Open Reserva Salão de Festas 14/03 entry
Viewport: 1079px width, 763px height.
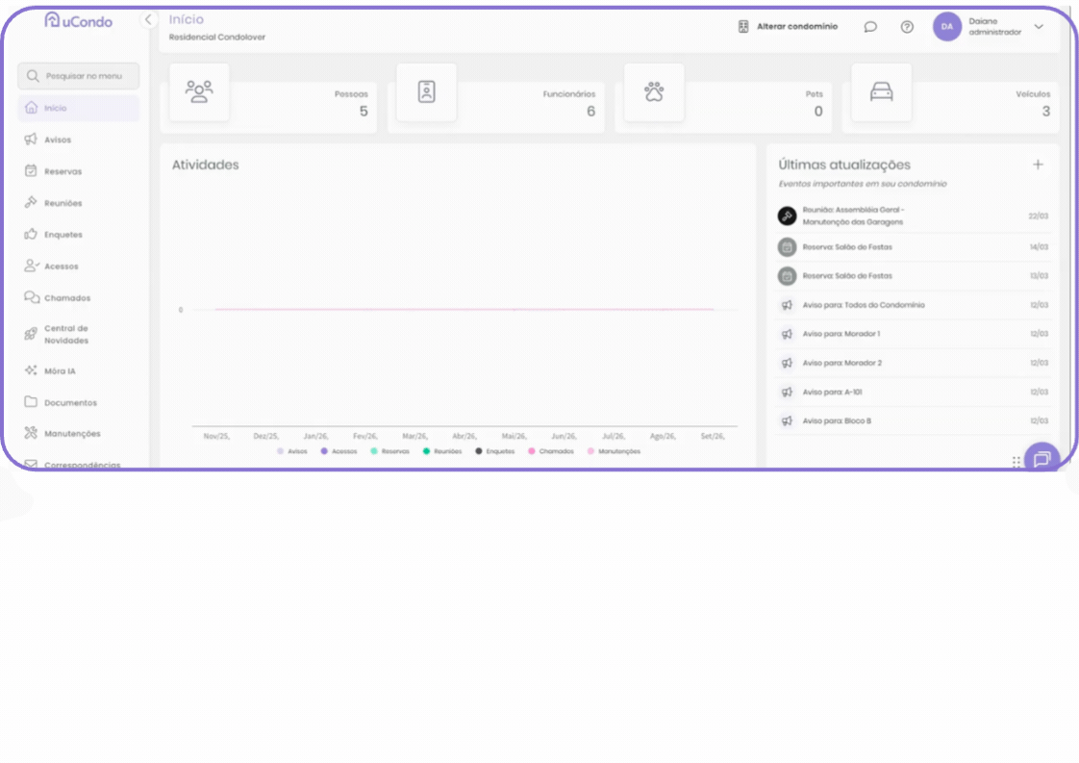pyautogui.click(x=914, y=247)
